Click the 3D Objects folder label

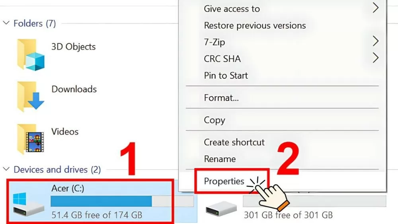click(74, 47)
